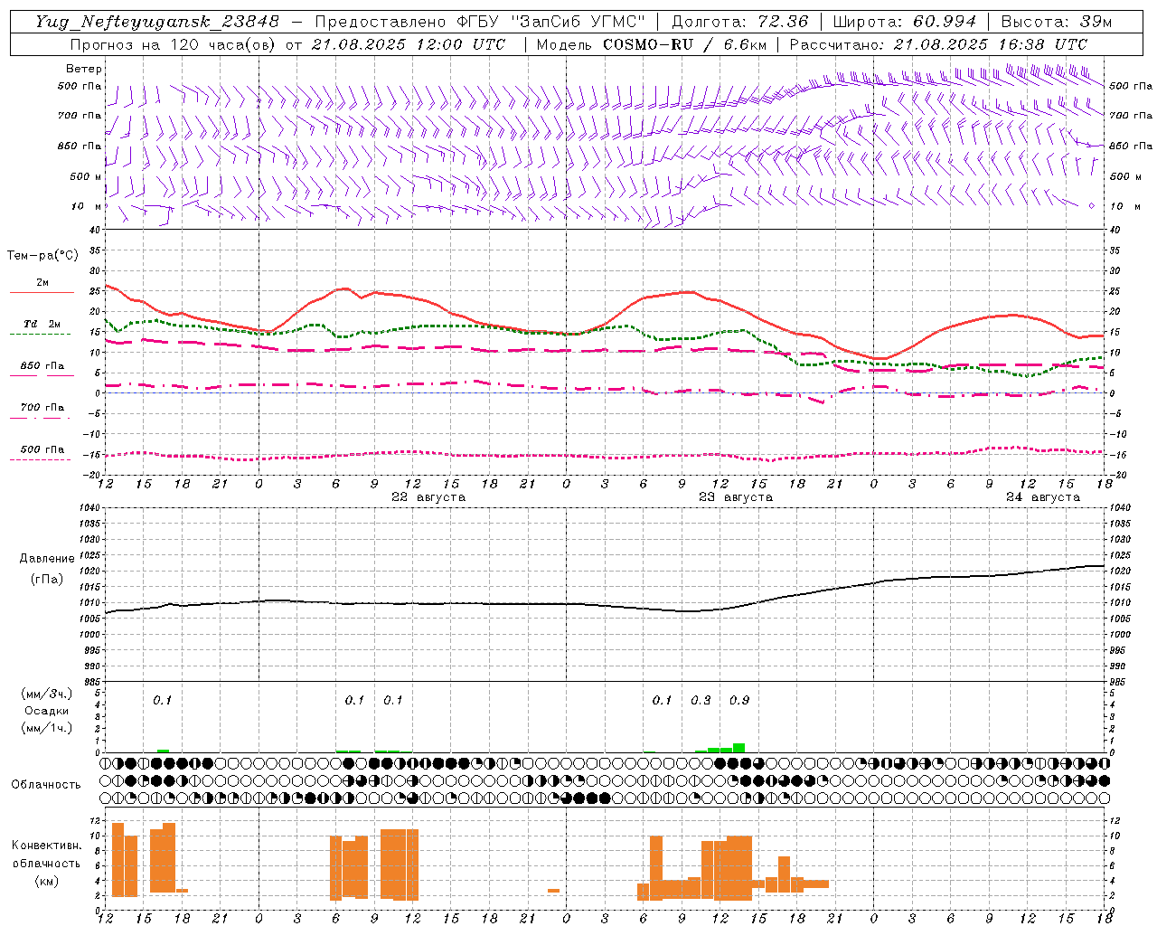This screenshot has height=926, width=1157.
Task: Click the '500 м' wind level label on left
Action: click(87, 177)
